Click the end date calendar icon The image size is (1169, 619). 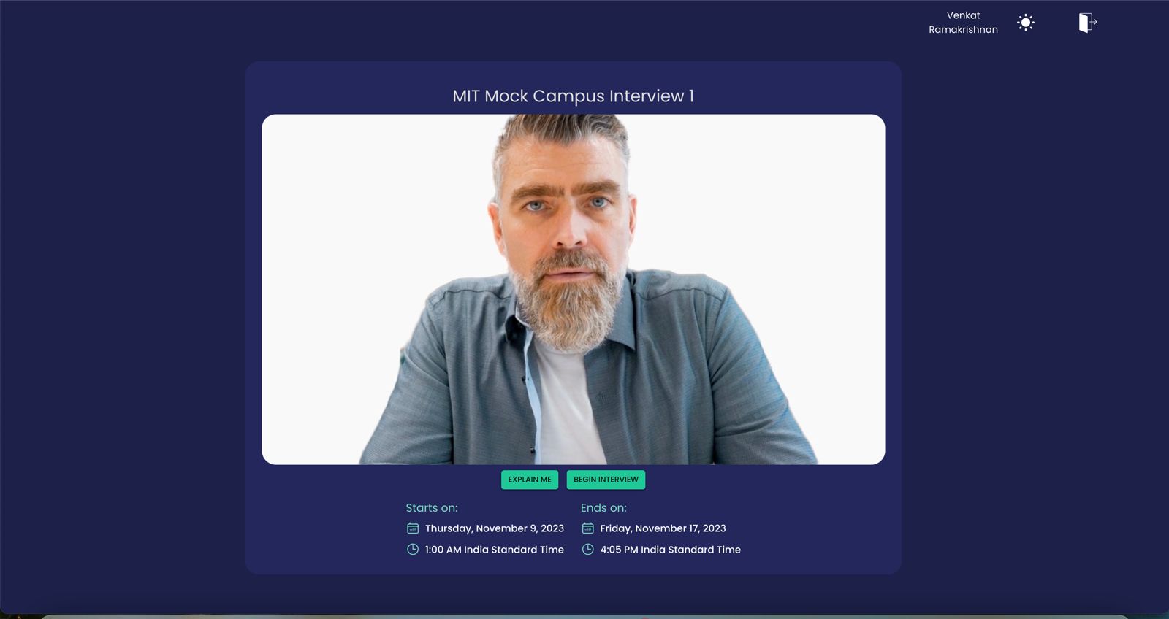(587, 528)
